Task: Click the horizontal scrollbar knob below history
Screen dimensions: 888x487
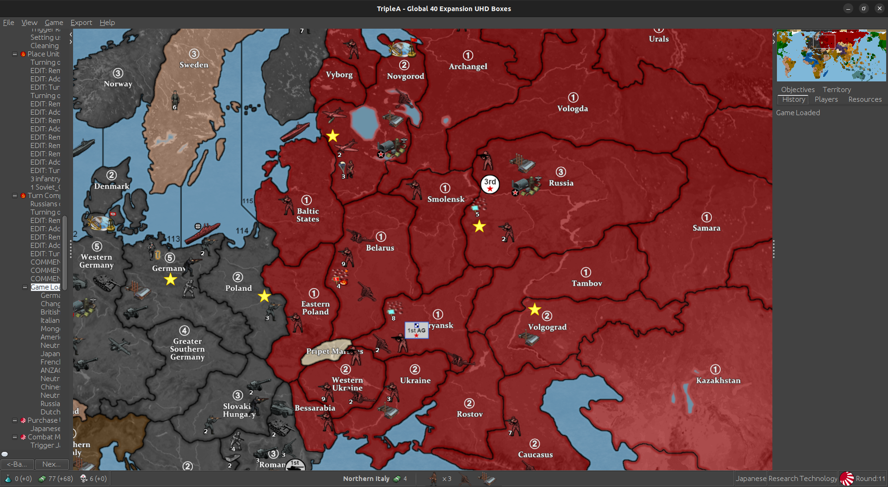Action: point(5,454)
